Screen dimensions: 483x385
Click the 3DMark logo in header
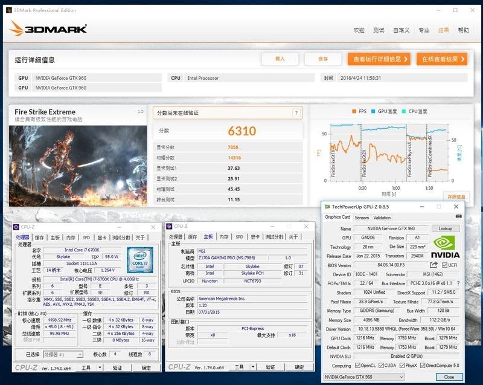click(48, 28)
